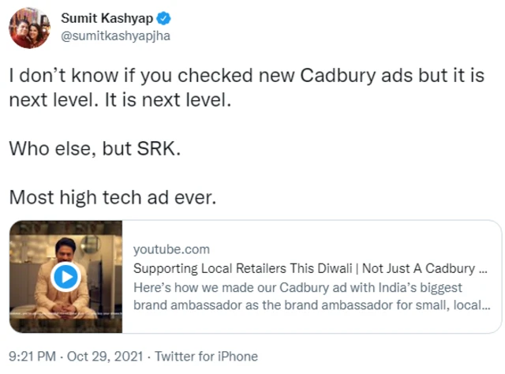Click the trailing ellipsis of card title

pos(482,269)
